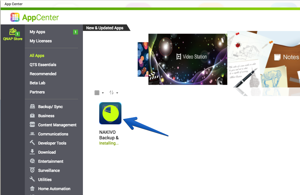Click the Home Automation house icon
The height and width of the screenshot is (195, 300).
click(32, 188)
